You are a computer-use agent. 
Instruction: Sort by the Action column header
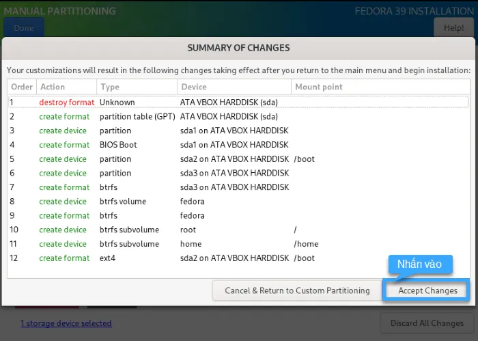coord(66,87)
